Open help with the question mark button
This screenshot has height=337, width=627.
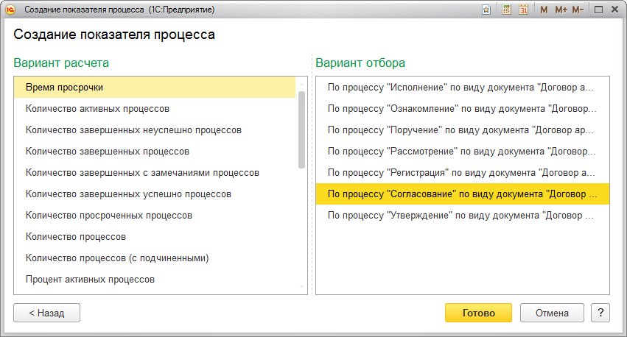point(600,313)
